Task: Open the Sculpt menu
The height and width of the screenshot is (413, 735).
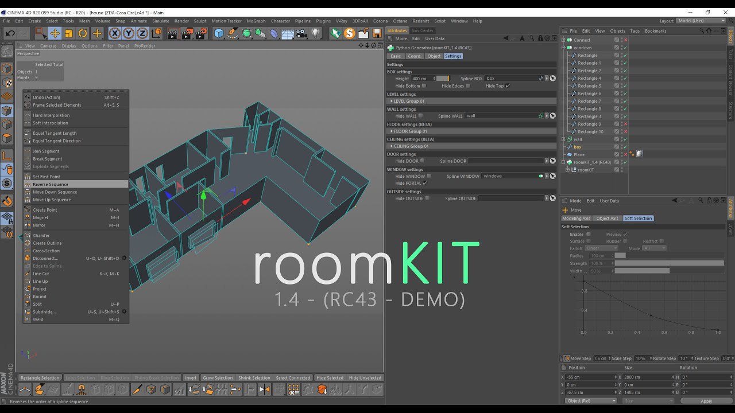Action: click(x=200, y=21)
